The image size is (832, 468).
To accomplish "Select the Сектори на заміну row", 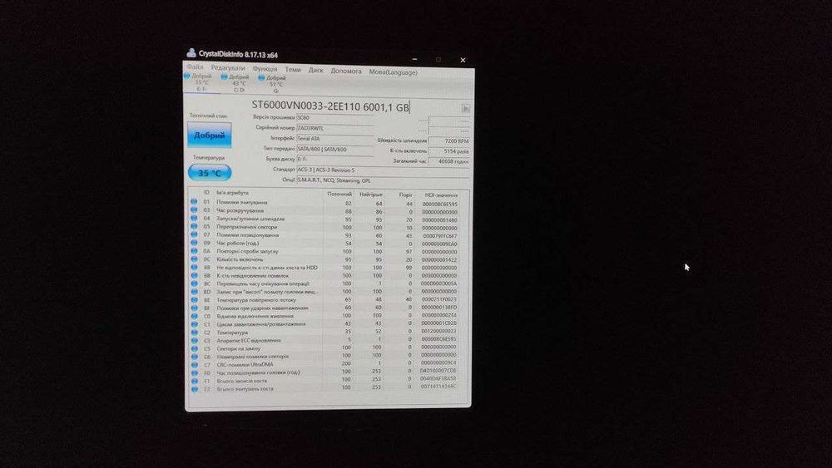I will click(x=326, y=348).
